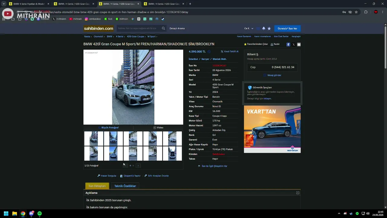This screenshot has height=218, width=387.
Task: Click tıklayın link in Güvenlik İpuçları
Action: (267, 98)
